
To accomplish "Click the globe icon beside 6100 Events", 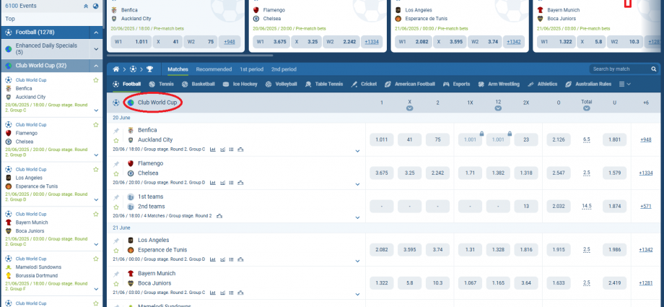I will 96,7.
